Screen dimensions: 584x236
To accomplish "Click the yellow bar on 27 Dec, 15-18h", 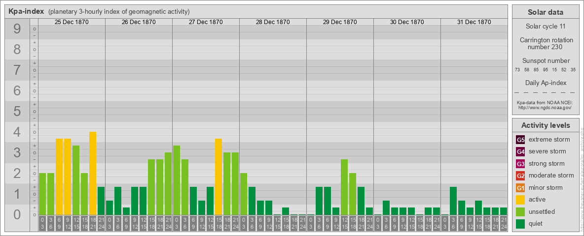I will click(219, 177).
